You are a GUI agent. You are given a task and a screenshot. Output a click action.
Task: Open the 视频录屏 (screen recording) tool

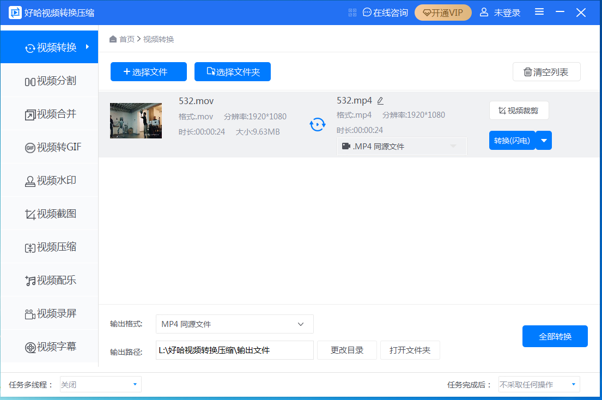49,313
